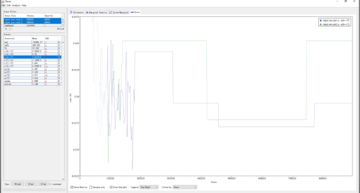
Task: Open the Estimates view using its μ icon
Action: tap(72, 12)
